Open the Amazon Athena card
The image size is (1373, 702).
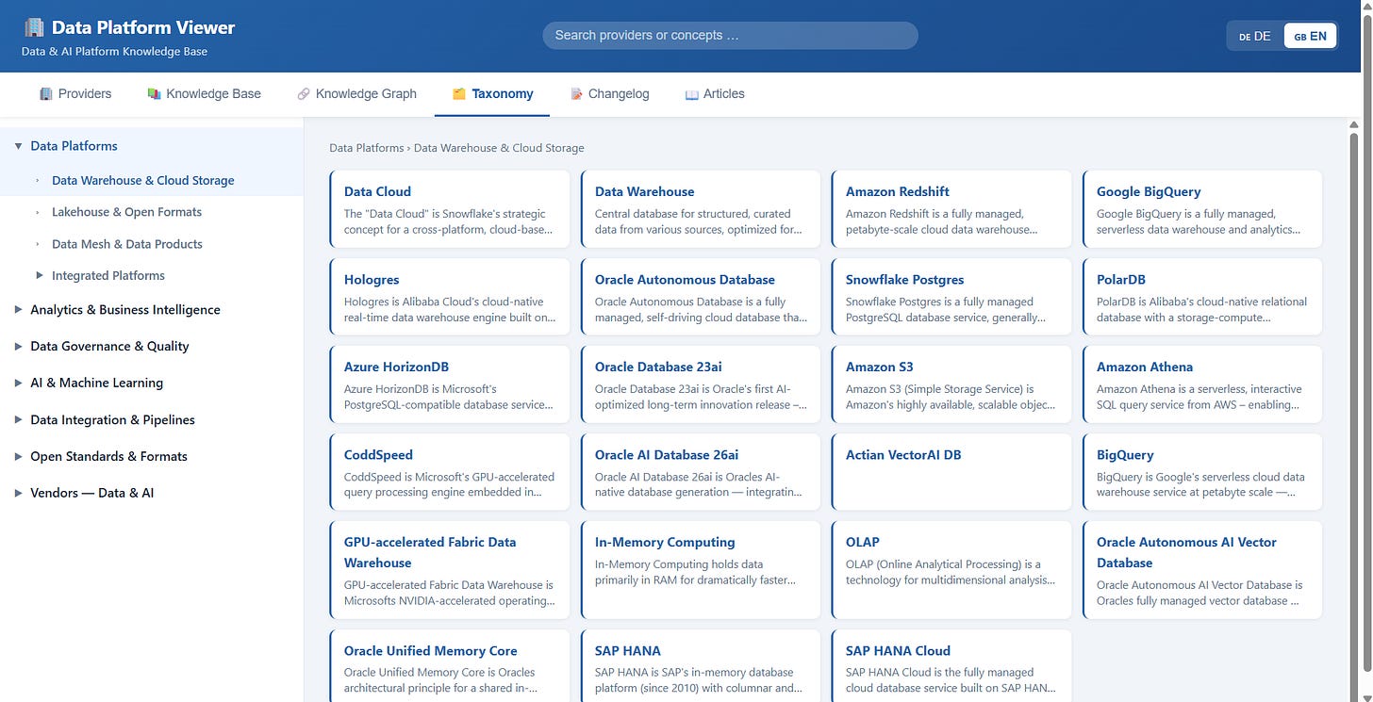pos(1202,384)
